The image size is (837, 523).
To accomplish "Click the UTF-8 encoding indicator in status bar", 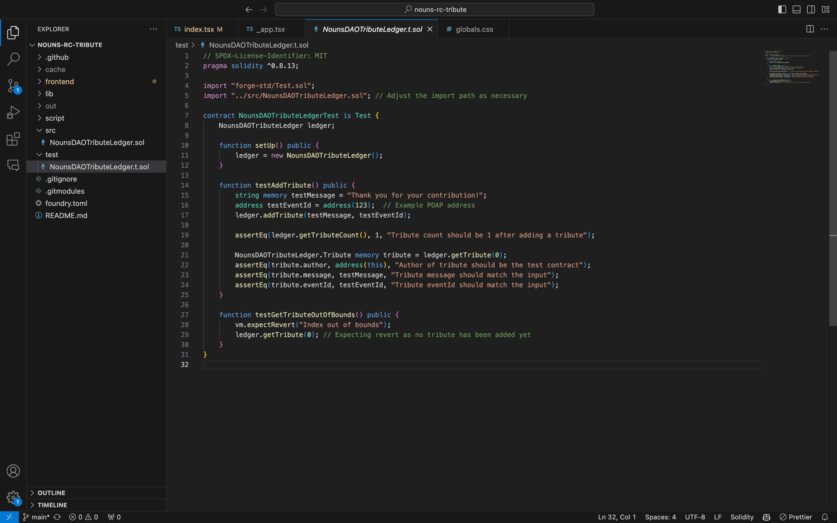I will click(694, 516).
